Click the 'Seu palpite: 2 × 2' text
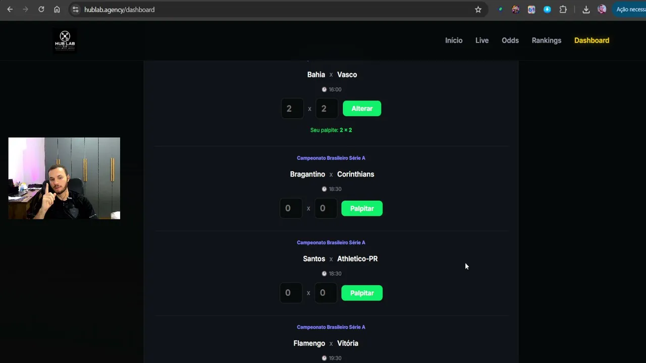The height and width of the screenshot is (363, 646). (331, 130)
